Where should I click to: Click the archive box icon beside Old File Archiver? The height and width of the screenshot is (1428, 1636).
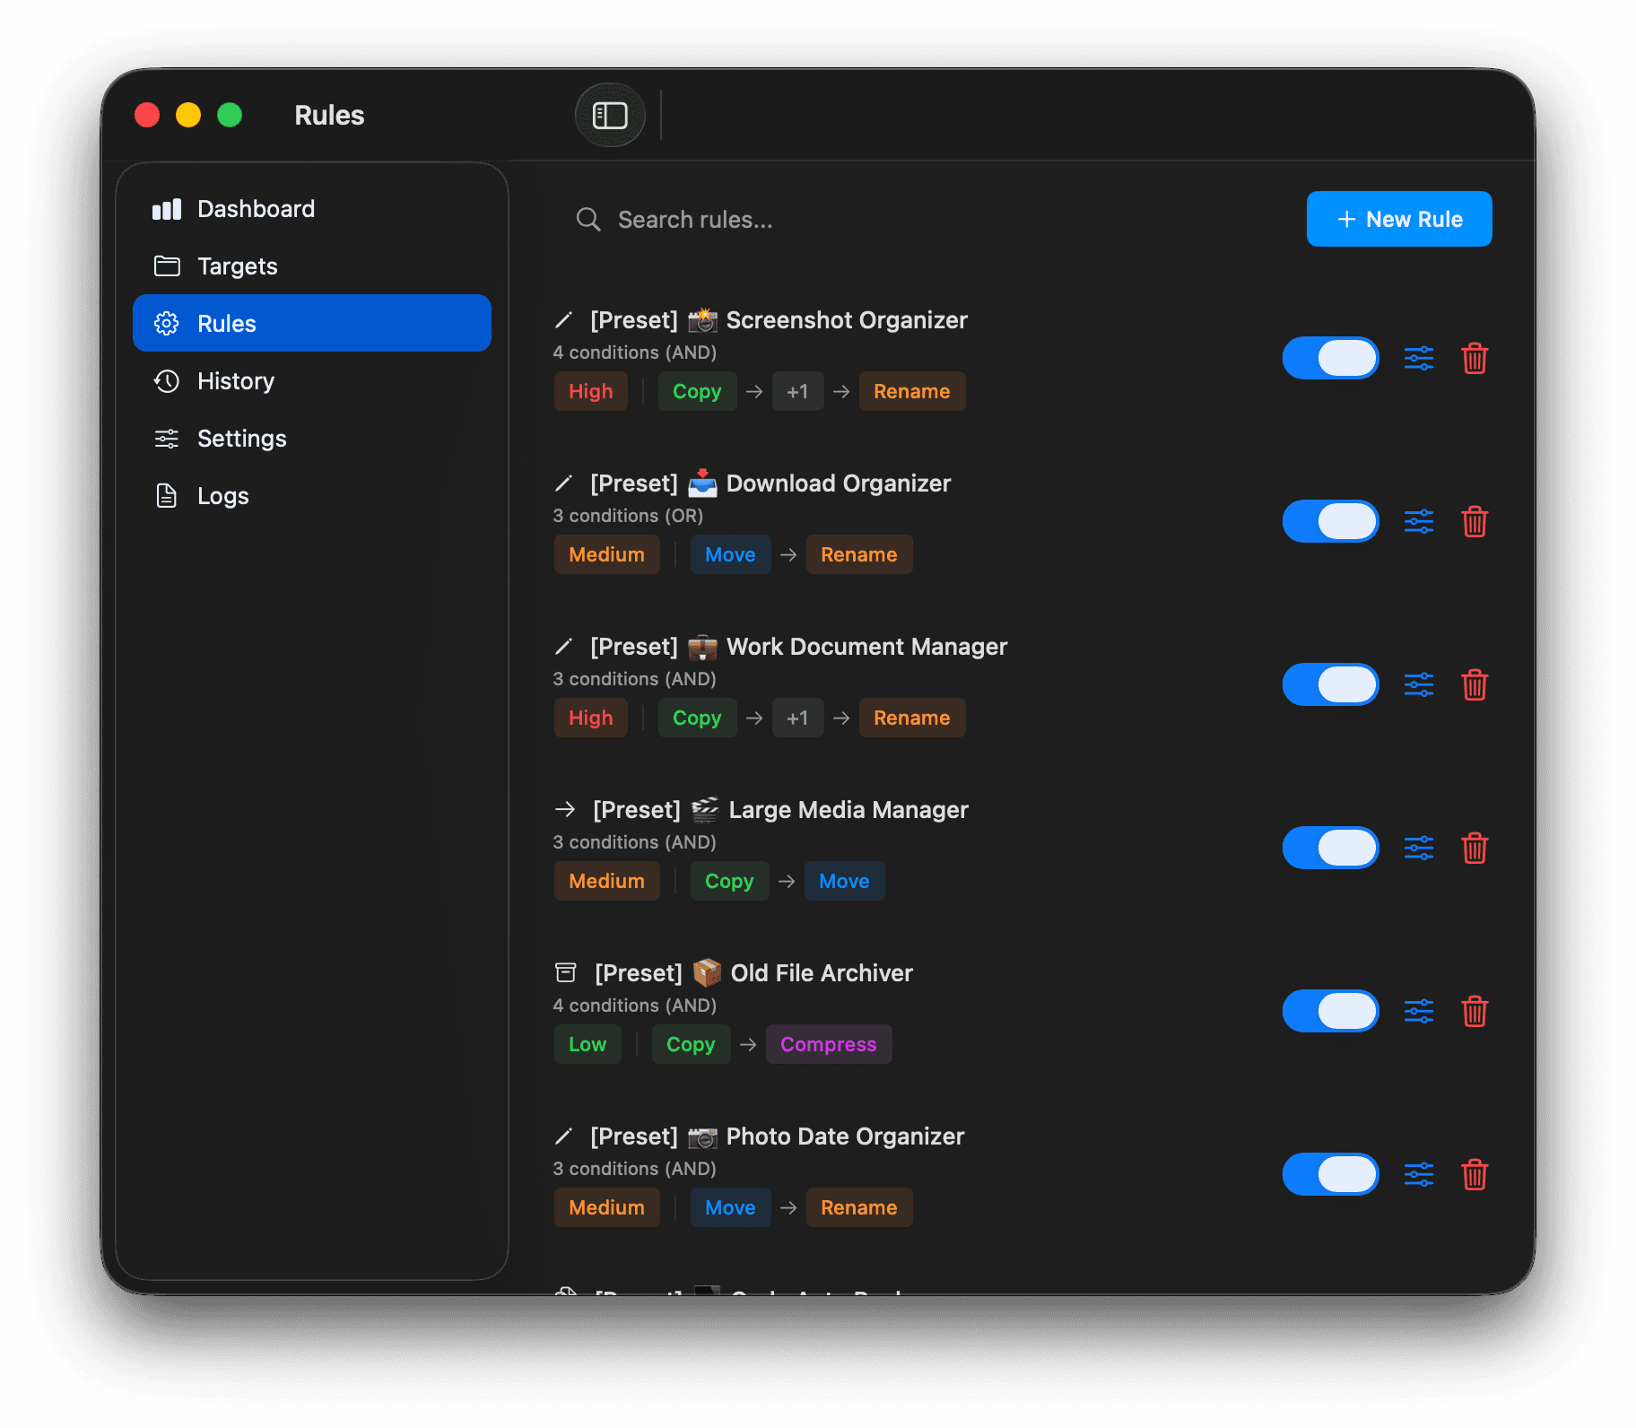[564, 972]
